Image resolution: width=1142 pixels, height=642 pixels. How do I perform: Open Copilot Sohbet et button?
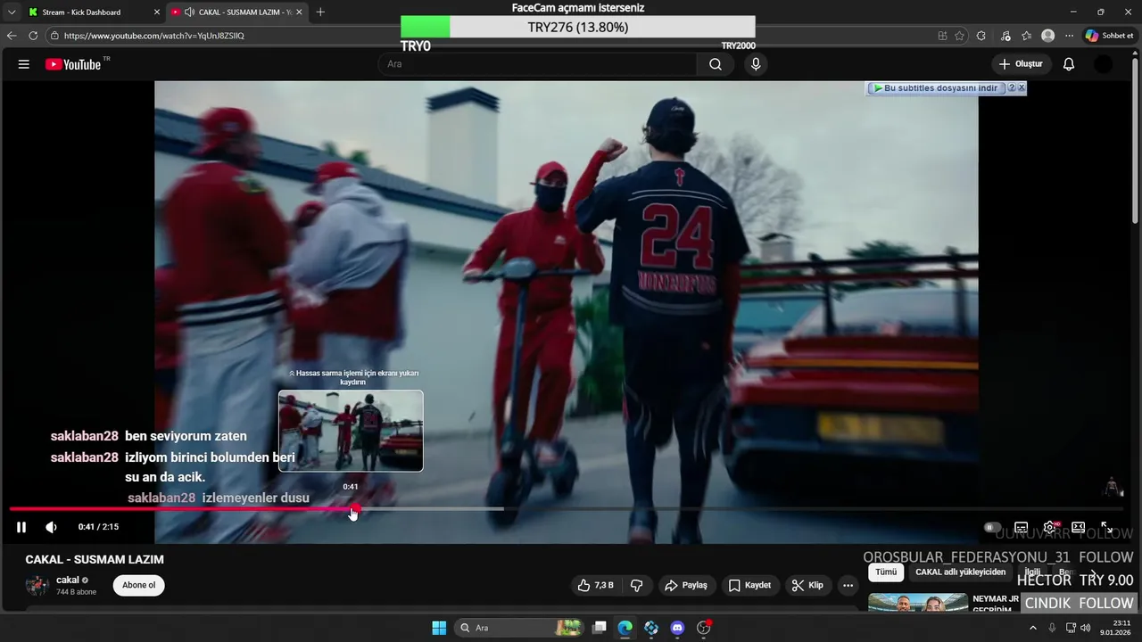(x=1109, y=36)
